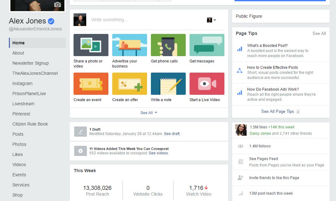Image resolution: width=336 pixels, height=201 pixels.
Task: Click the video play icon beside crosspost notice
Action: point(81,151)
